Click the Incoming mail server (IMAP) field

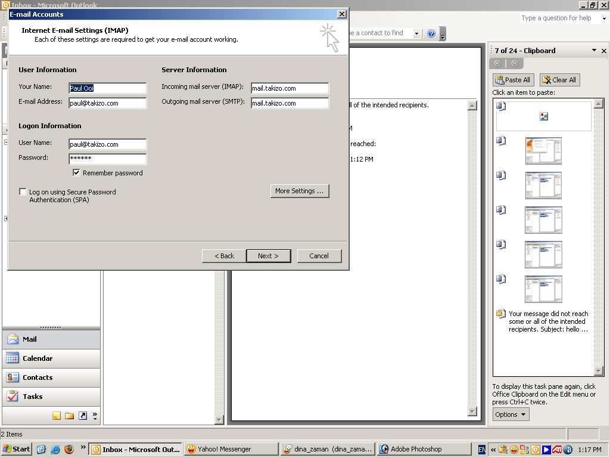290,88
